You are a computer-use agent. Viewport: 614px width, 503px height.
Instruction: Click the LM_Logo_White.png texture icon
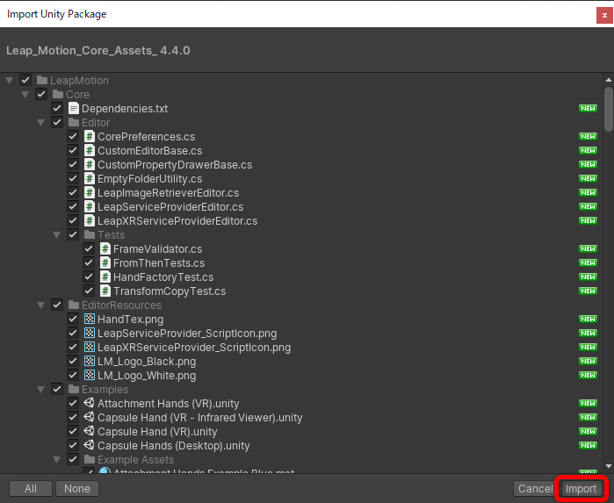[x=90, y=376]
